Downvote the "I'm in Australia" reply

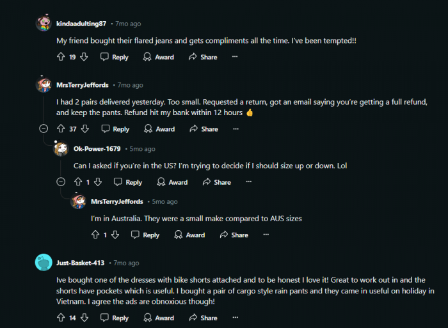tap(115, 235)
